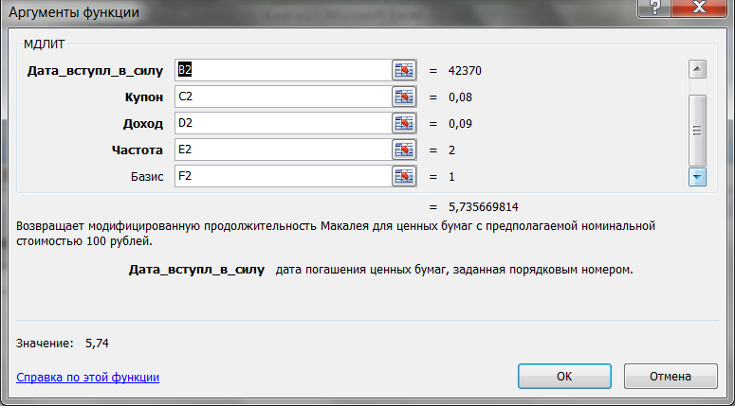Image resolution: width=735 pixels, height=406 pixels.
Task: Click the Базис label
Action: click(147, 177)
